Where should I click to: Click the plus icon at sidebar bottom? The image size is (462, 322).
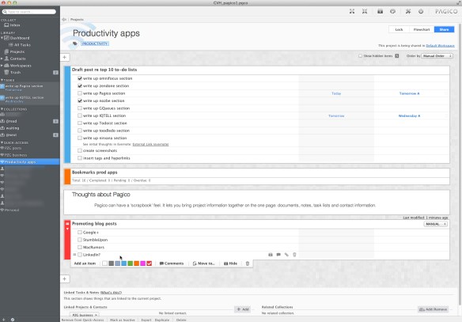pos(4,320)
